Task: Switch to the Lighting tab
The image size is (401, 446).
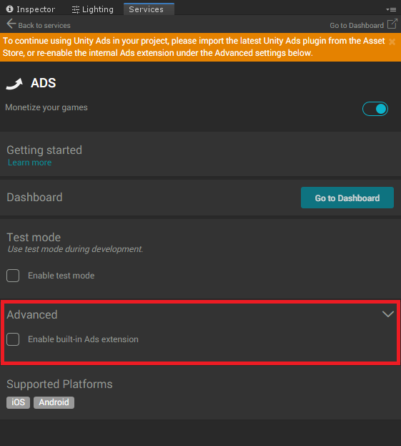Action: coord(93,9)
